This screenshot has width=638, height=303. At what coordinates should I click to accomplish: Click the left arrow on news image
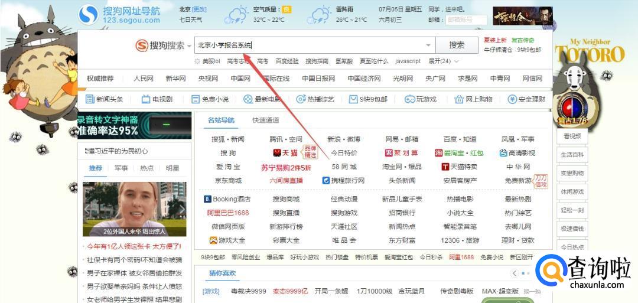click(x=87, y=210)
